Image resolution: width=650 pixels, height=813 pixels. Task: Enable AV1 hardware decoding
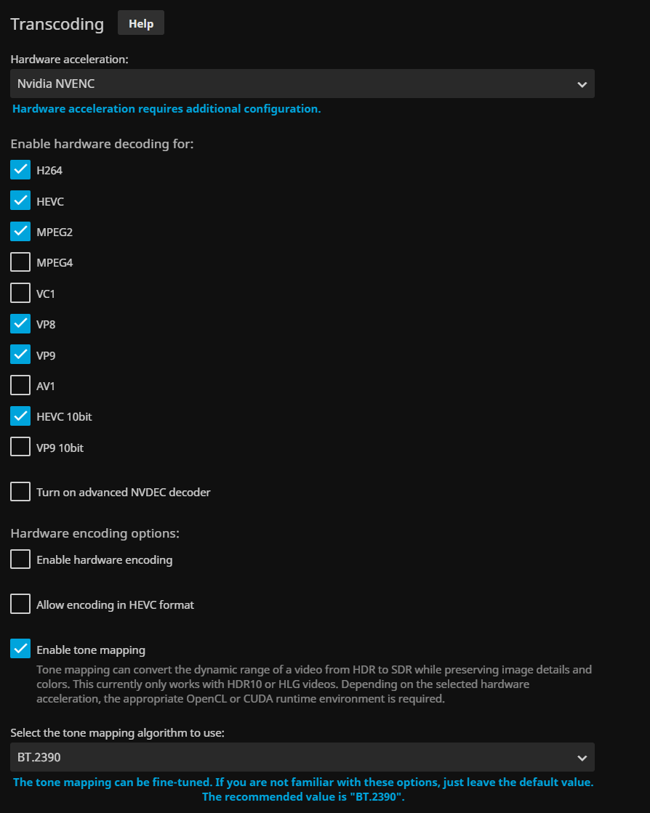20,386
